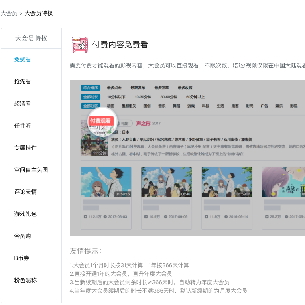Open 会员购 in the sidebar
Screen dimensions: 305x305
tap(22, 236)
